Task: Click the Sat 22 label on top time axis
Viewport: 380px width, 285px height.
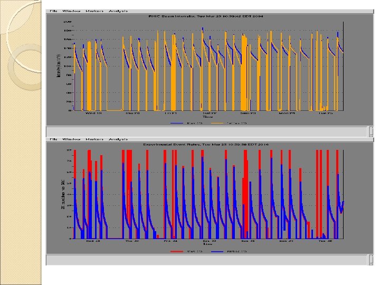Action: (x=210, y=113)
